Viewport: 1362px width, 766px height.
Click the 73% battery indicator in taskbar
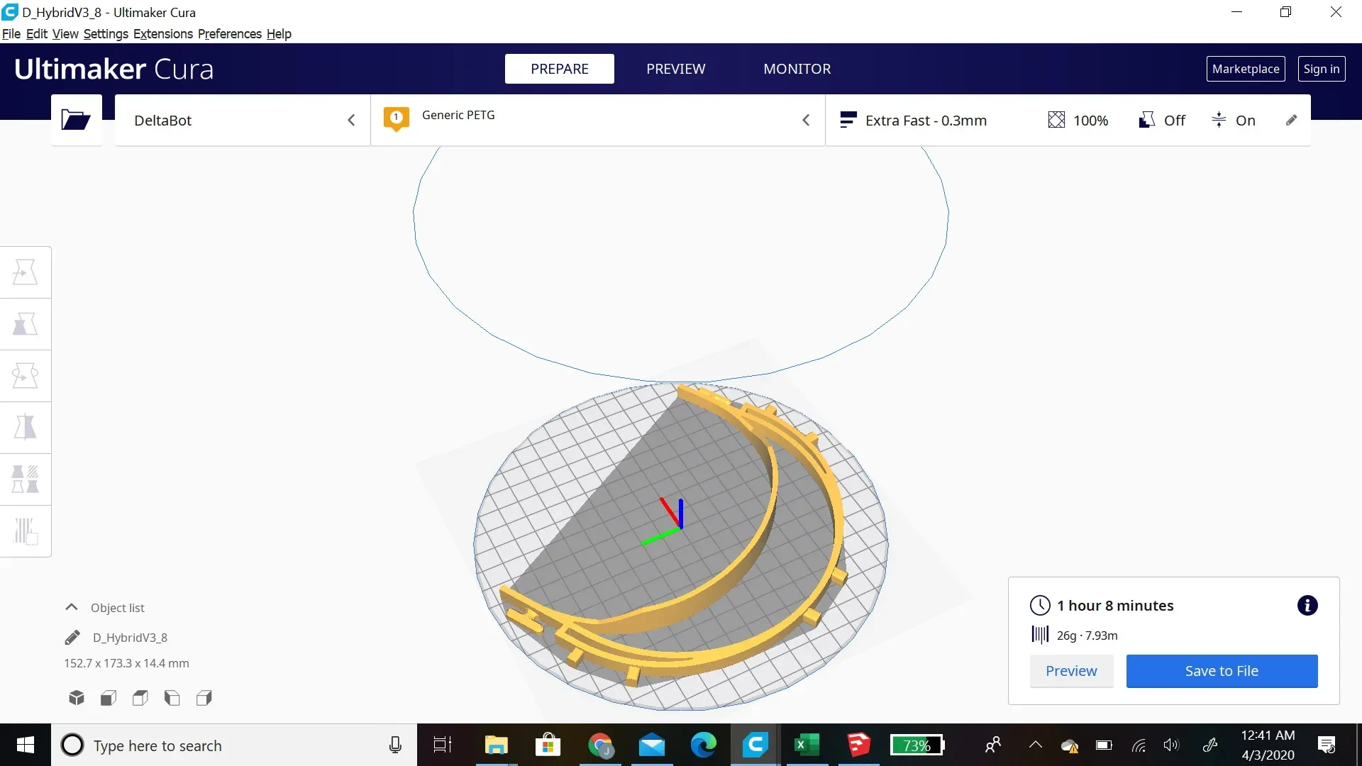tap(917, 745)
